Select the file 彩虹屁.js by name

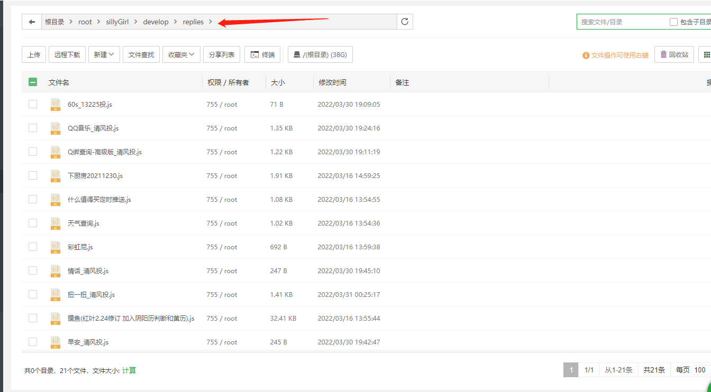(x=80, y=247)
